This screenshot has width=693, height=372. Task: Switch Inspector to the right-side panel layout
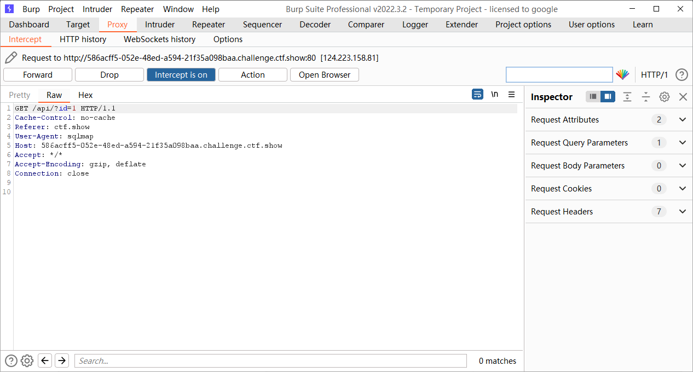click(x=608, y=97)
